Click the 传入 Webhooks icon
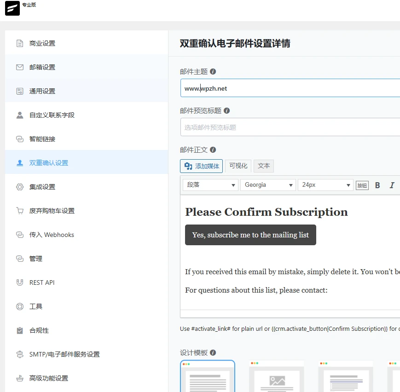400x392 pixels. 19,235
